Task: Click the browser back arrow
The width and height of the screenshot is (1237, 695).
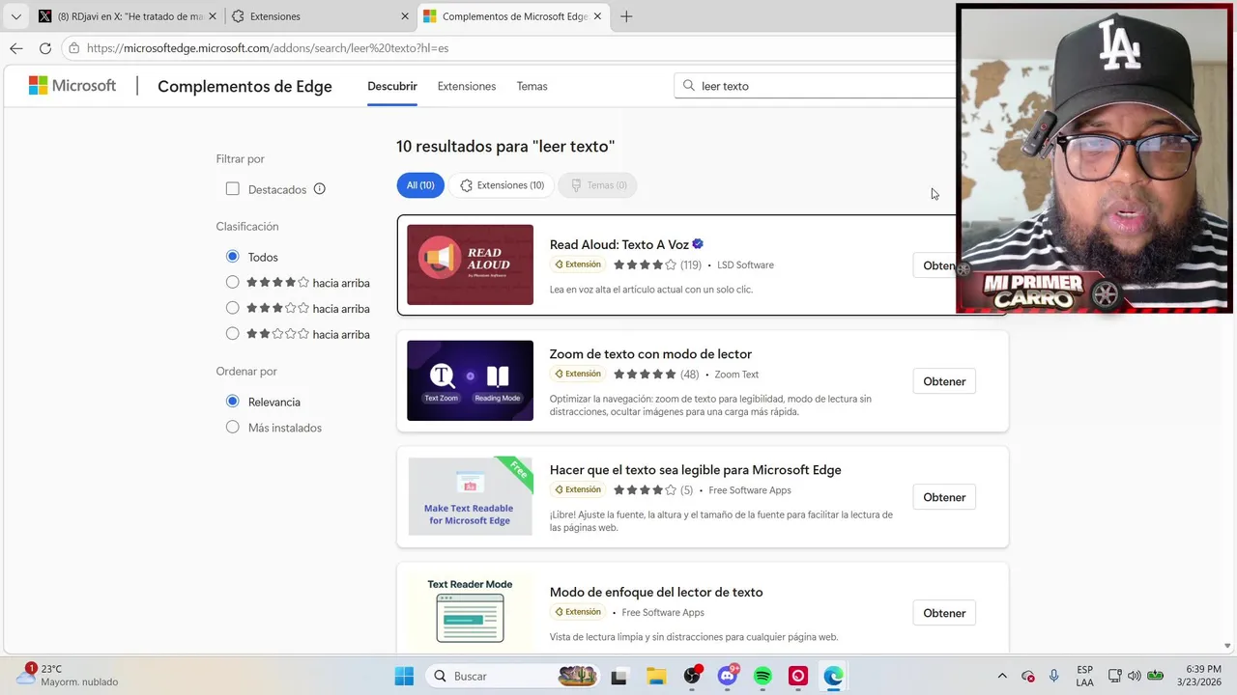Action: pos(16,48)
